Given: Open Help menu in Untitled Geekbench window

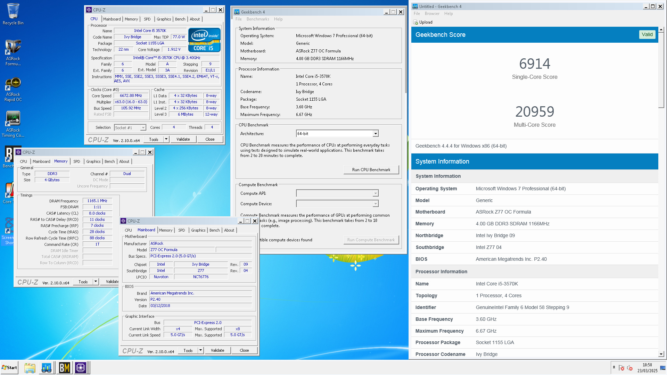Looking at the screenshot, I should click(x=448, y=14).
